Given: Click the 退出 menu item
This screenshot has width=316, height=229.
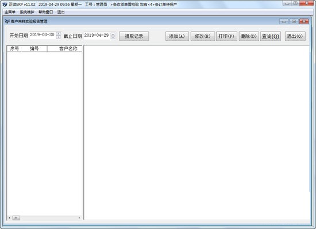Looking at the screenshot, I should tap(61, 12).
